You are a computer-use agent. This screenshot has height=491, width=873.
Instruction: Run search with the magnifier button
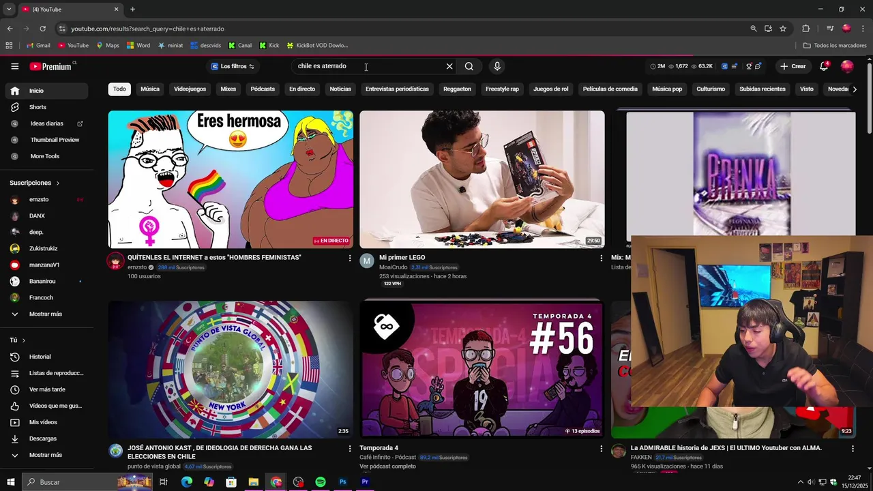click(x=469, y=66)
